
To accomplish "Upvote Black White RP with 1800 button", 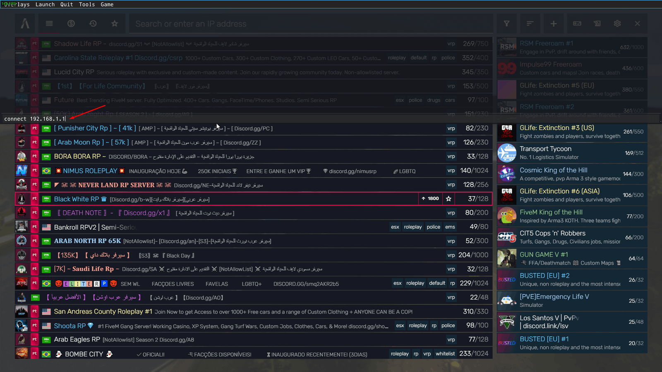I will tap(430, 199).
